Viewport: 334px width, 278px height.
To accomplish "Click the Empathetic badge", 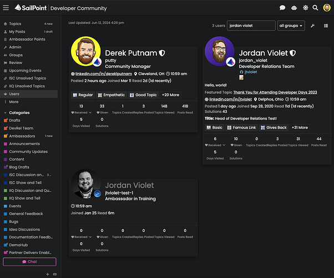I will tap(111, 95).
